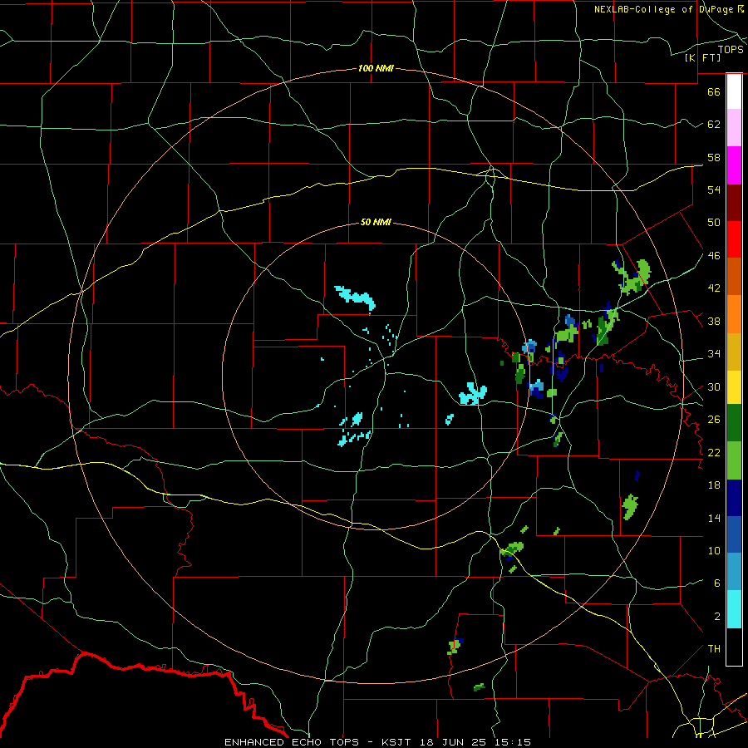
Task: Click the "ENHANCED ECHO TOPS" title text
Action: click(292, 742)
